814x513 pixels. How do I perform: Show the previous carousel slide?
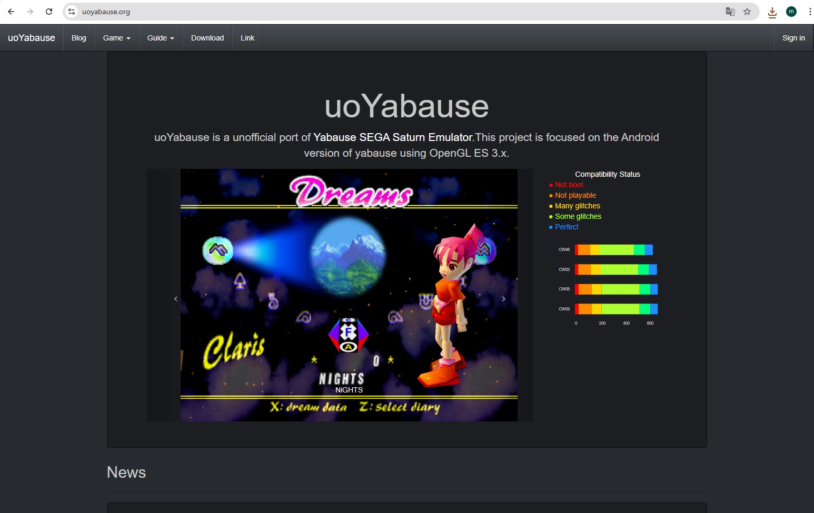point(176,299)
